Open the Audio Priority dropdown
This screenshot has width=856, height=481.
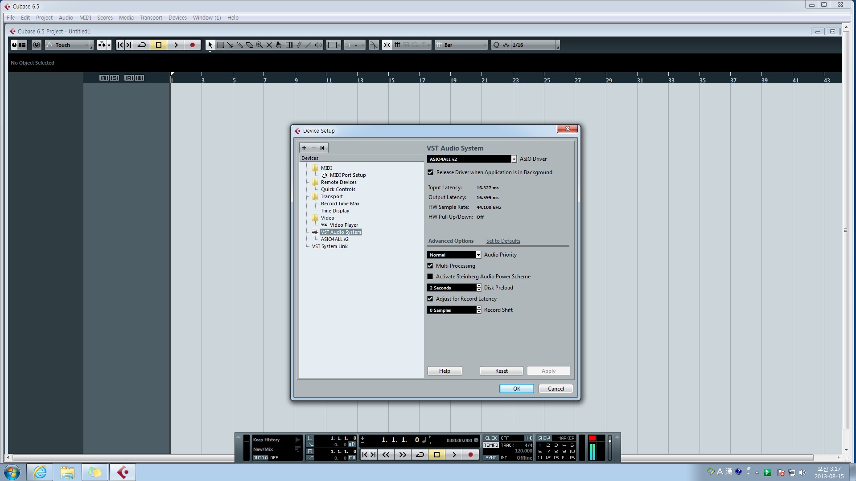coord(454,255)
